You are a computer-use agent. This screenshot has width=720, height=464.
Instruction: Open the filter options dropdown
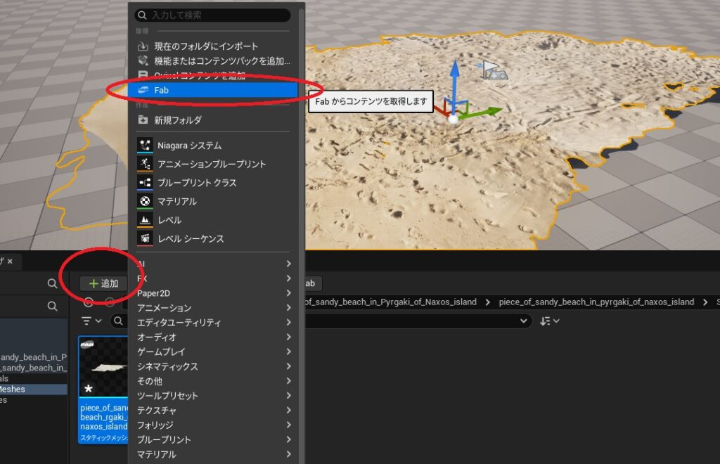[x=91, y=321]
